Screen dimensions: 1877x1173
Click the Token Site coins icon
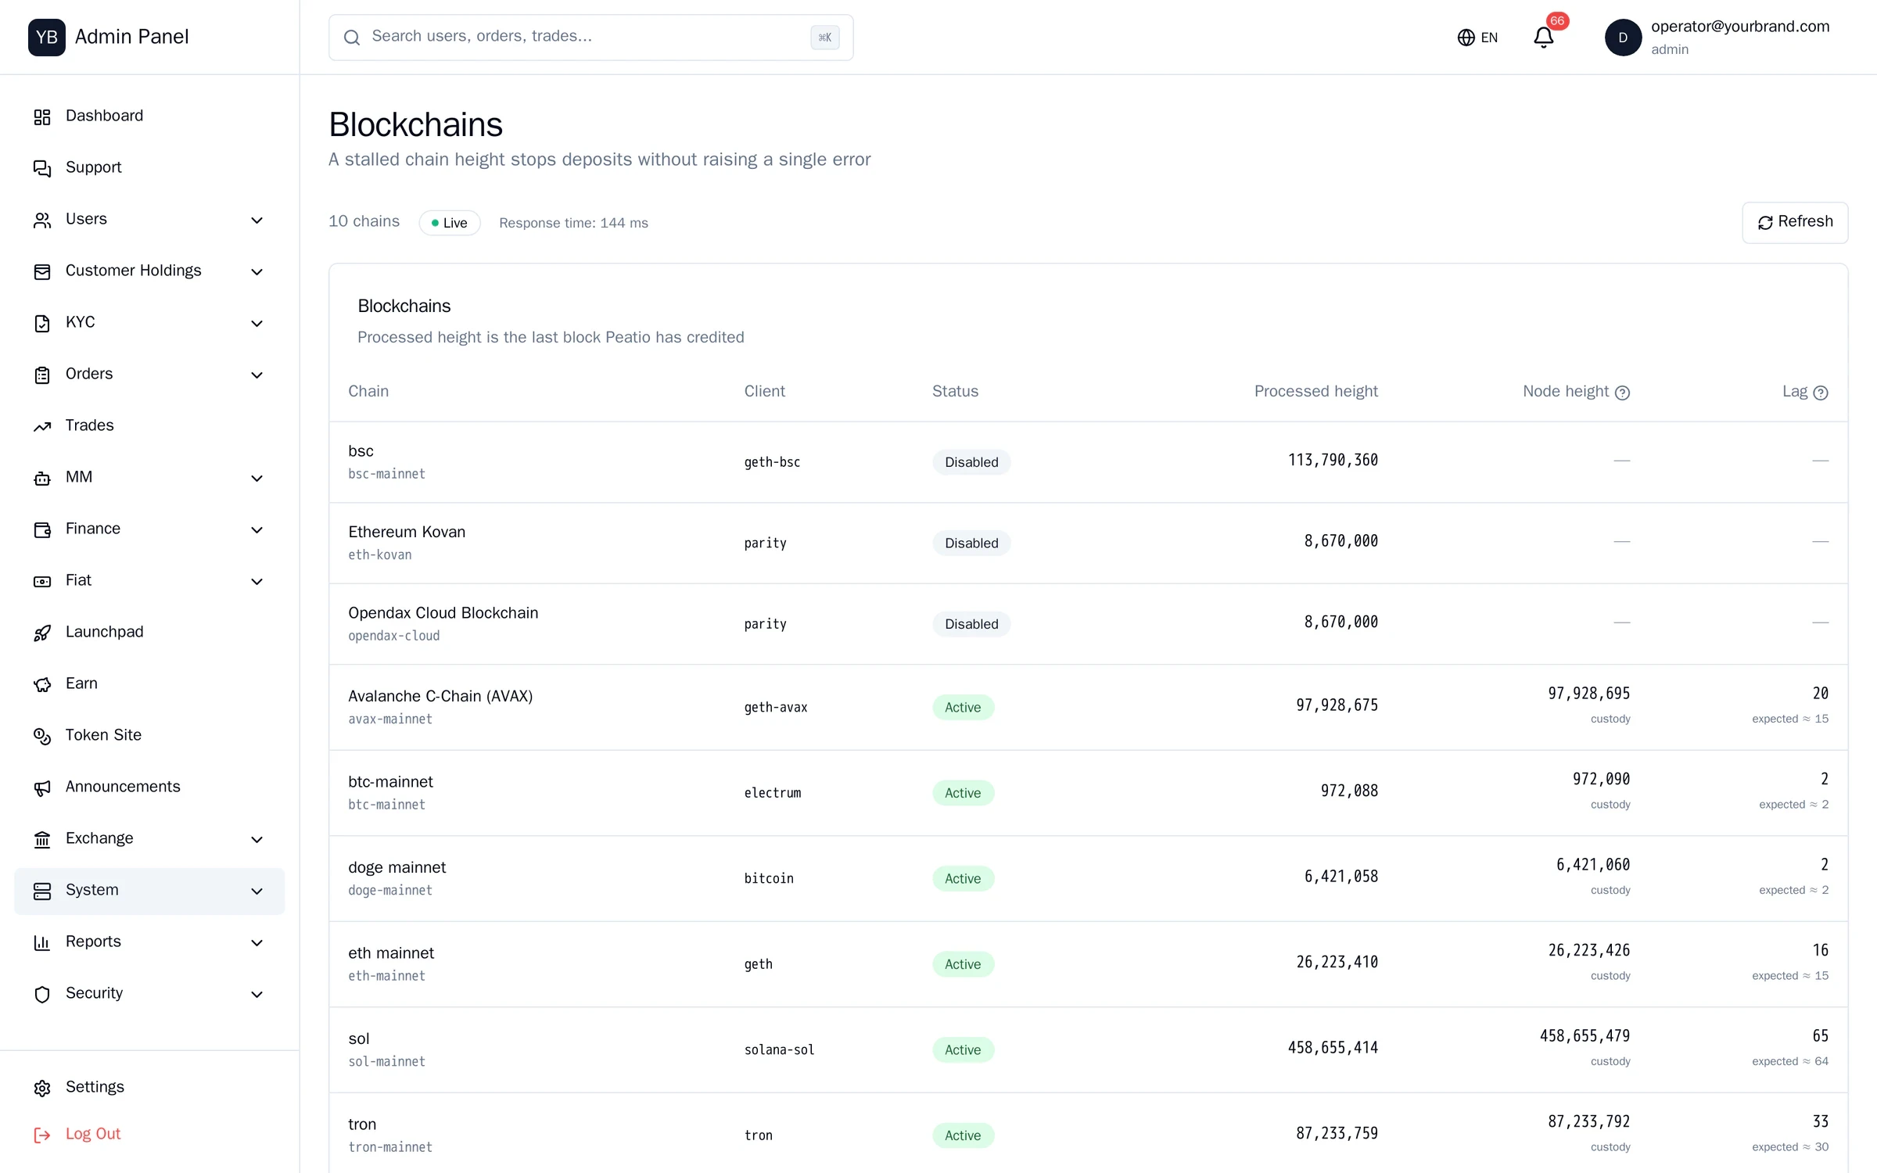(42, 736)
